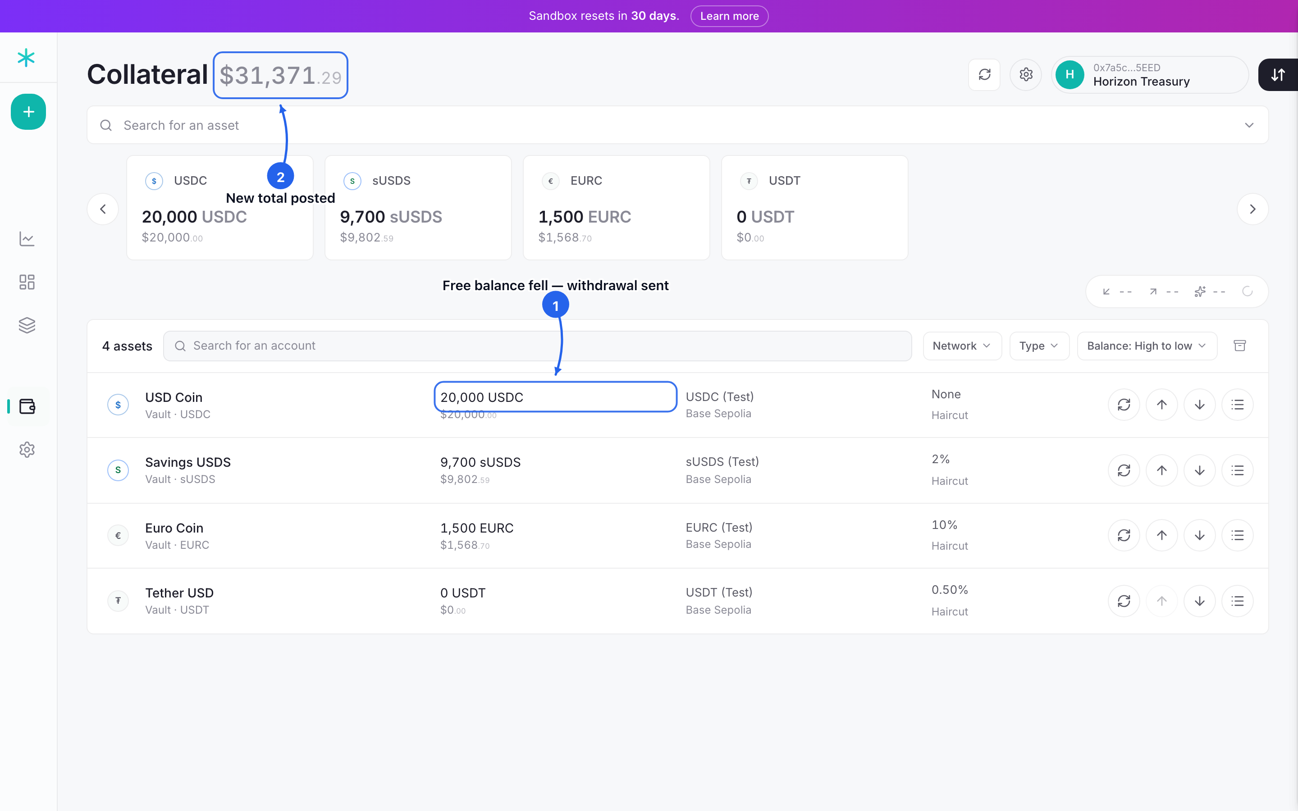1298x811 pixels.
Task: Open list menu for Euro Coin row
Action: [x=1238, y=535]
